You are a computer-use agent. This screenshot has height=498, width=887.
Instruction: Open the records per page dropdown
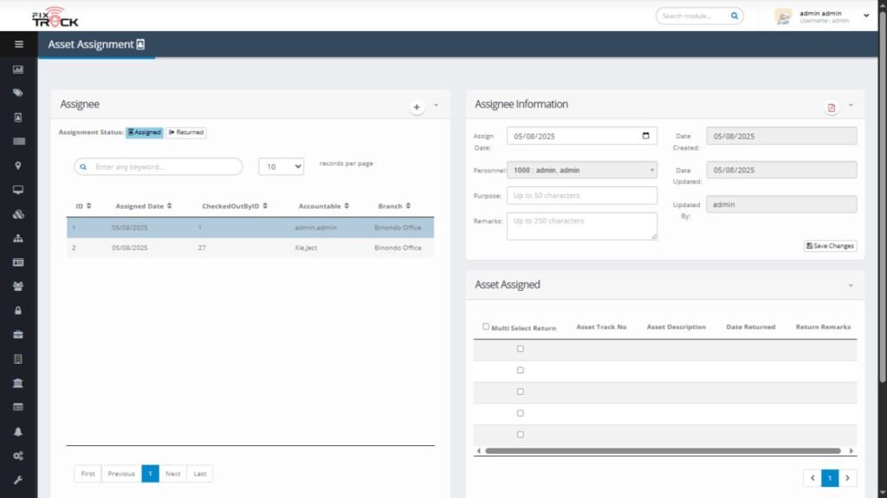tap(282, 166)
